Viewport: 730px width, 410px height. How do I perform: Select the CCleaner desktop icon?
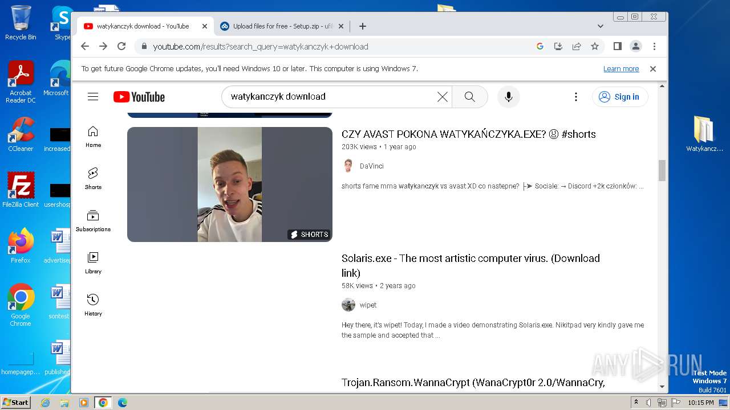tap(21, 134)
